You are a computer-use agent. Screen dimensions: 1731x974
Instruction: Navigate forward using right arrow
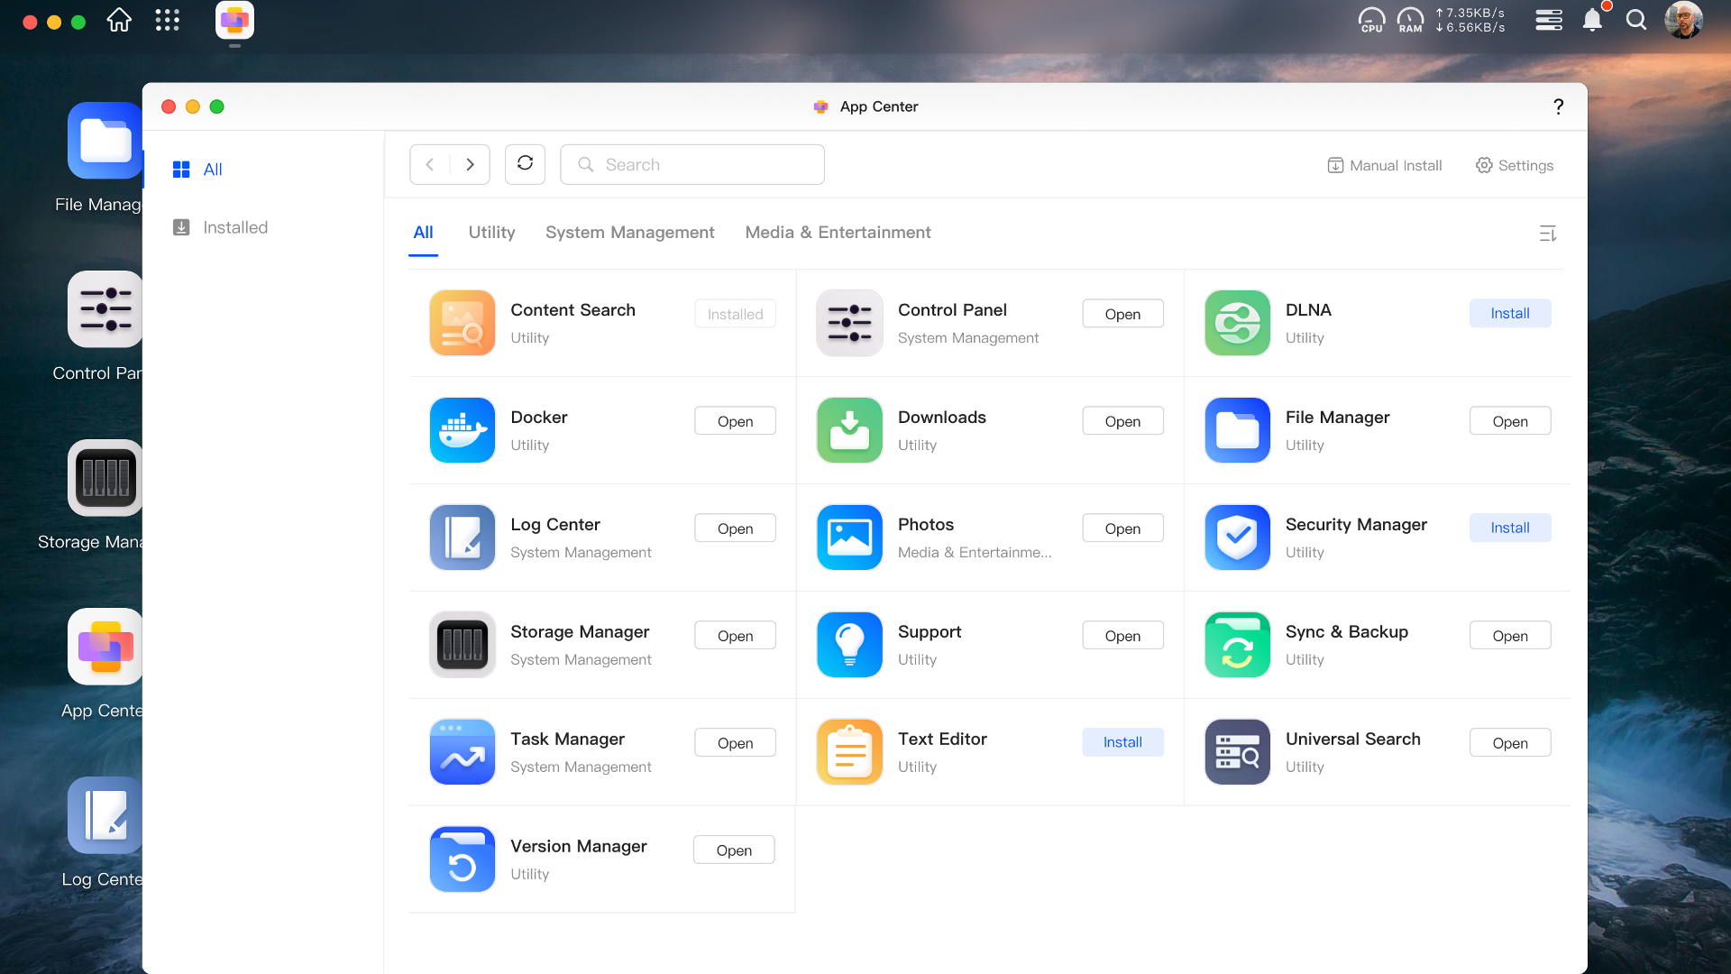point(471,164)
